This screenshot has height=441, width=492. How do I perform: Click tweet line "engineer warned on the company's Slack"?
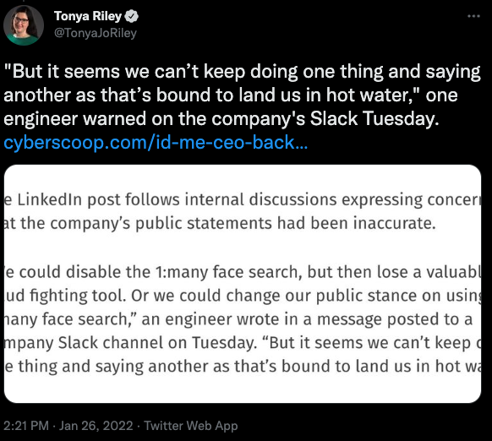click(221, 119)
